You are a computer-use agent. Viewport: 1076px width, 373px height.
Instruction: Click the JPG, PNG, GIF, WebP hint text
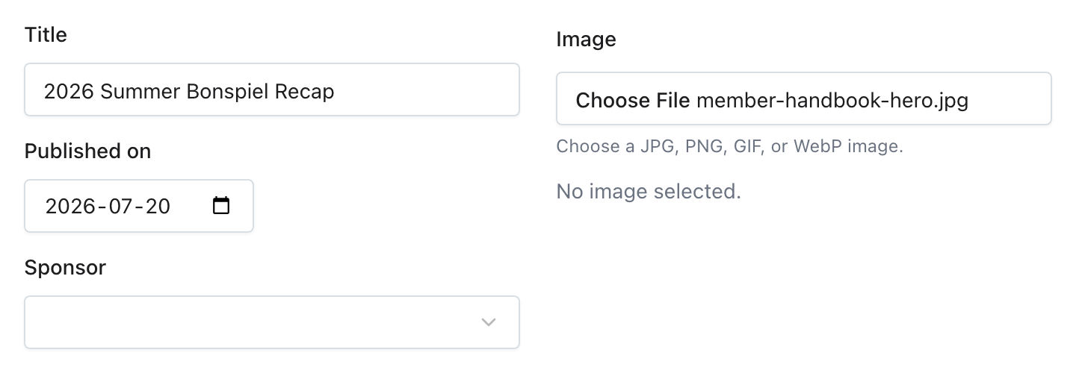[x=730, y=145]
